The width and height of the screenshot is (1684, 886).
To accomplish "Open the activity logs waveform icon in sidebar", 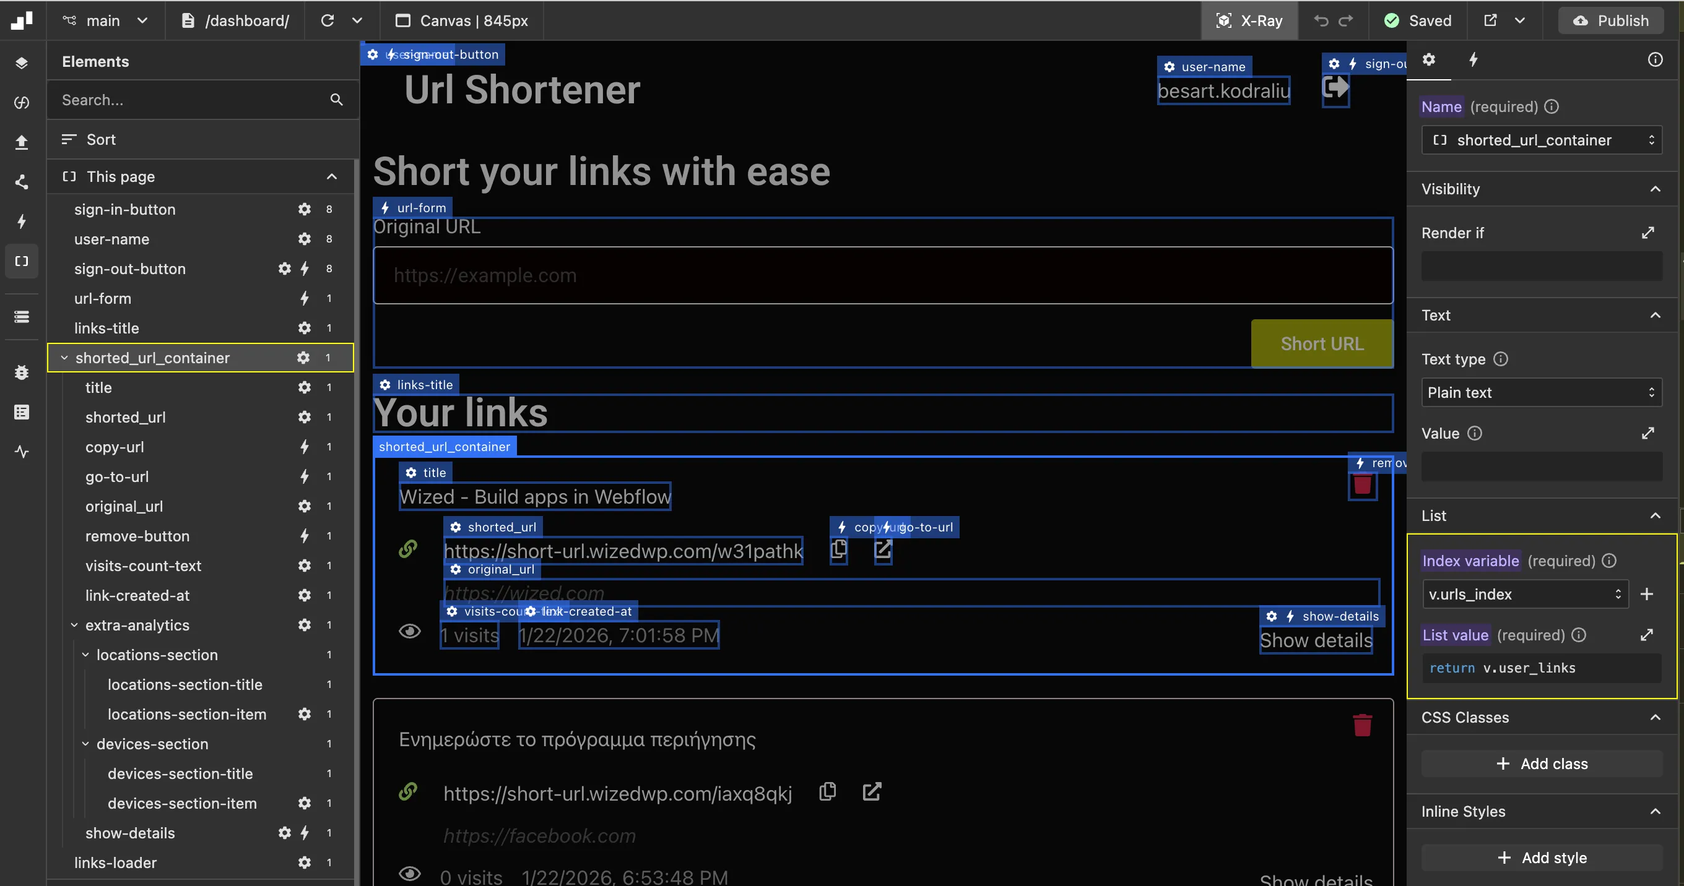I will [22, 452].
